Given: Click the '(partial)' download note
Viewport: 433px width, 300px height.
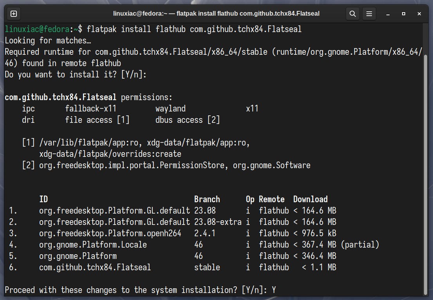Looking at the screenshot, I should 360,244.
